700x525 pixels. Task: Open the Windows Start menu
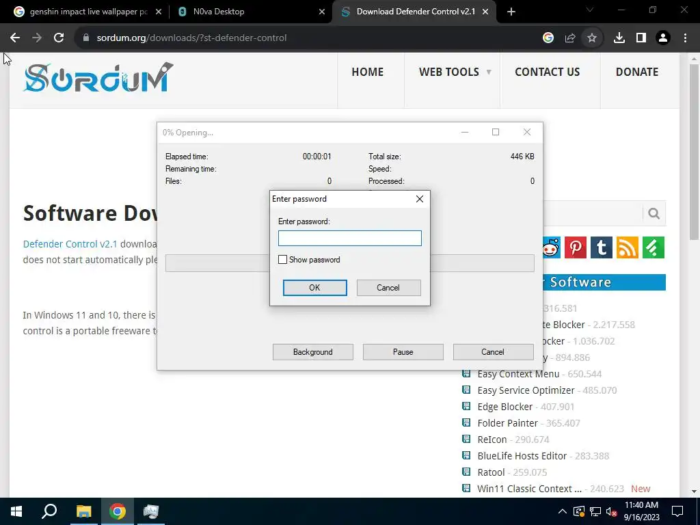16,511
